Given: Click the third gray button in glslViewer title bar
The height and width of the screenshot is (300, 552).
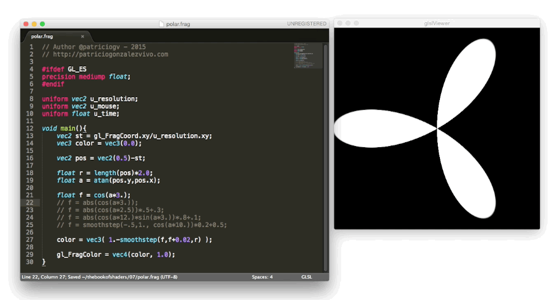Looking at the screenshot, I should 356,23.
